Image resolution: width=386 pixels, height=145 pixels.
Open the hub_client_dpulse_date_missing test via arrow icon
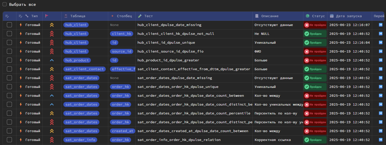pyautogui.click(x=380, y=25)
